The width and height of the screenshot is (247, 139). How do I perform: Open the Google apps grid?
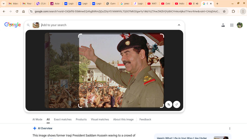click(x=232, y=25)
